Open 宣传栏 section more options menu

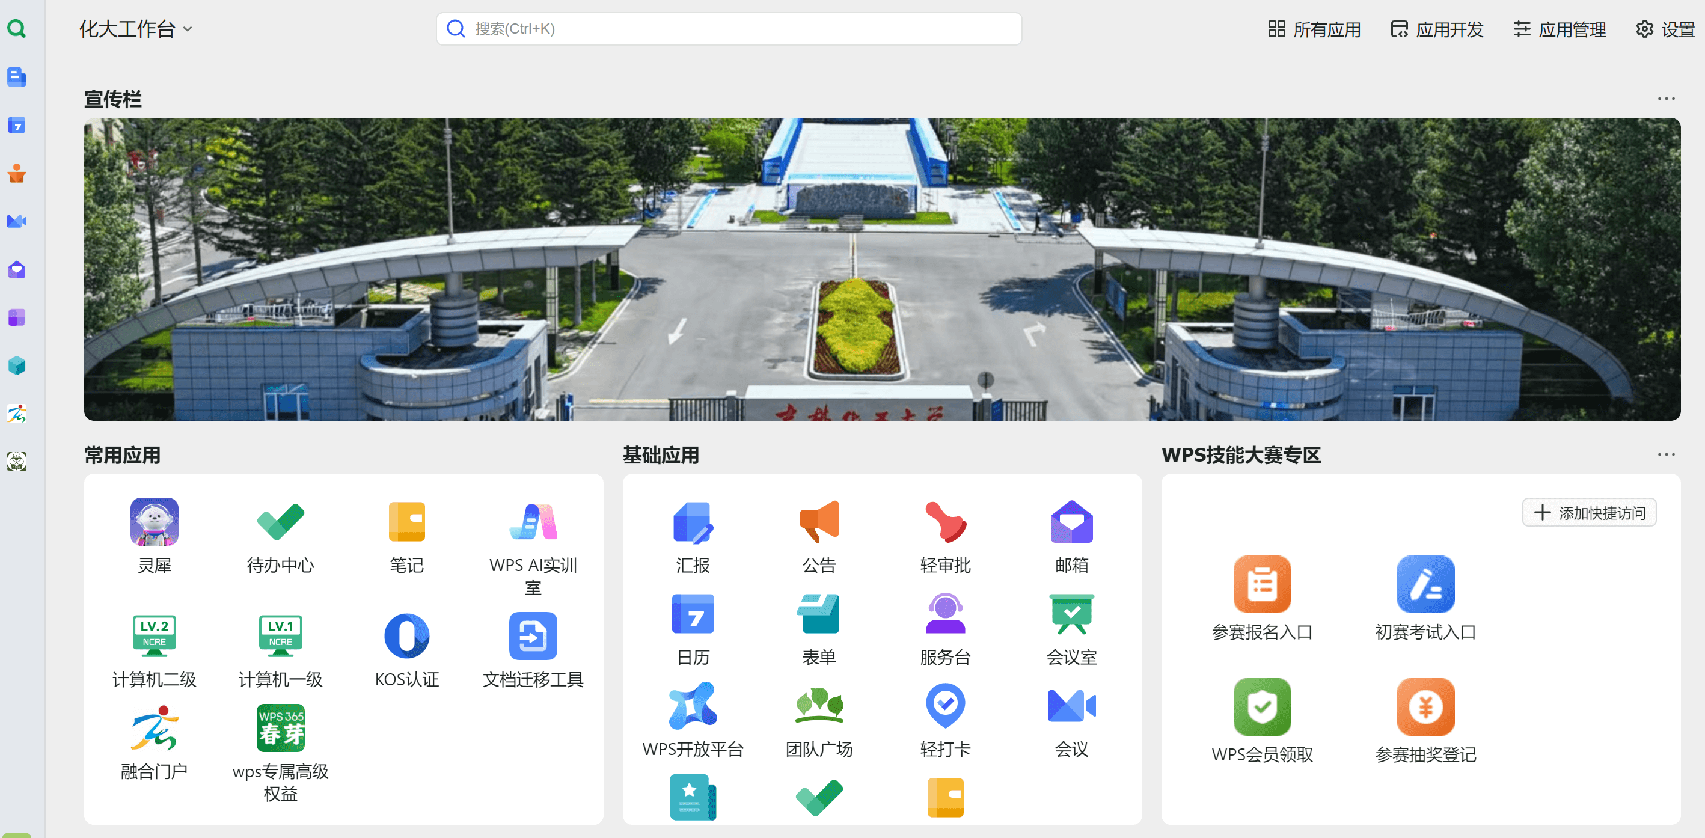[1665, 99]
